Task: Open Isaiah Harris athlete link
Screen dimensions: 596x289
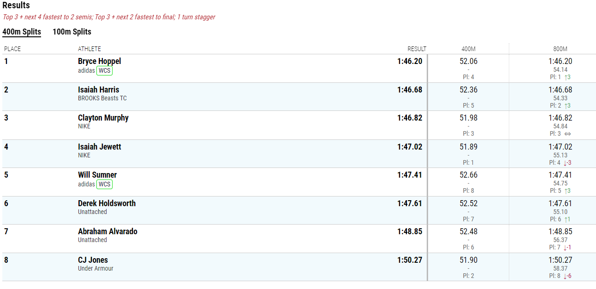Action: (98, 90)
